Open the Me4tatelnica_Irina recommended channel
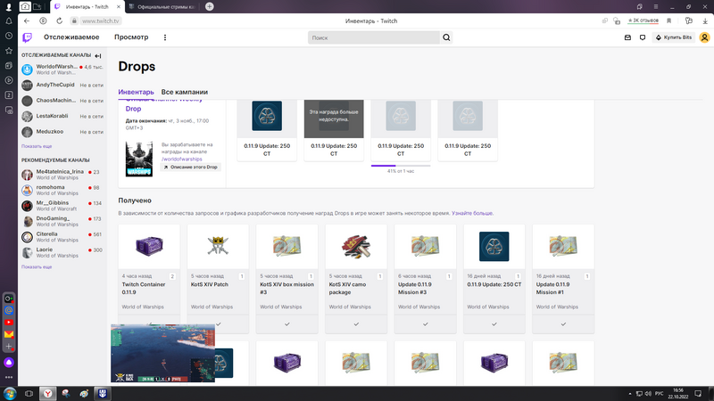714x401 pixels. click(62, 175)
